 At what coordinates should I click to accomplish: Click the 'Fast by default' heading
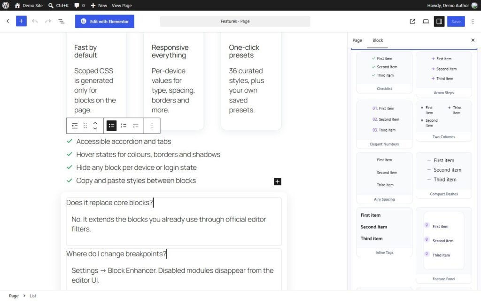[85, 51]
